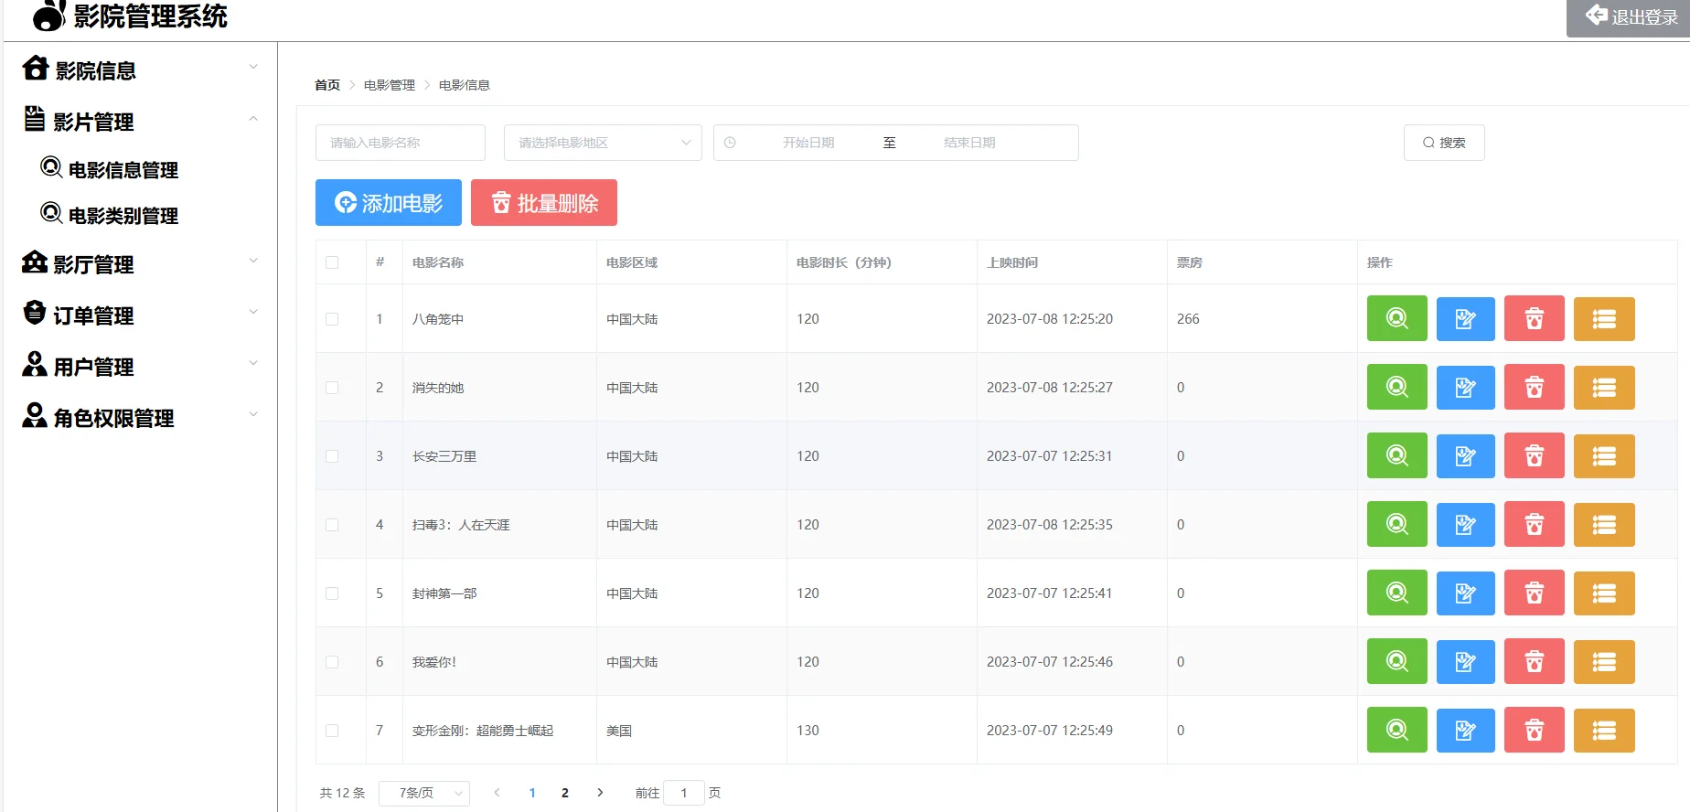Expand the 用户管理 sidebar menu
This screenshot has width=1690, height=812.
pos(140,366)
